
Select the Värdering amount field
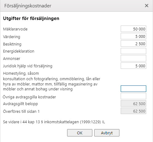[x=133, y=36]
